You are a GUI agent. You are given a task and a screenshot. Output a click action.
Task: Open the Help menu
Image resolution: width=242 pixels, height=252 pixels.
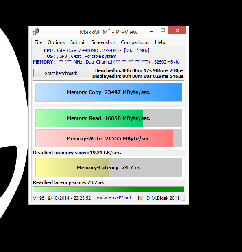coord(160,42)
